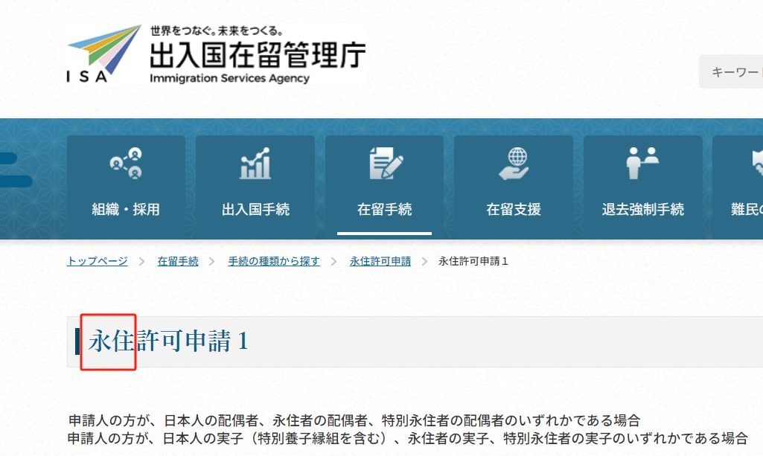The image size is (763, 456).
Task: Click the 組織・採用 people network icon
Action: 126,164
